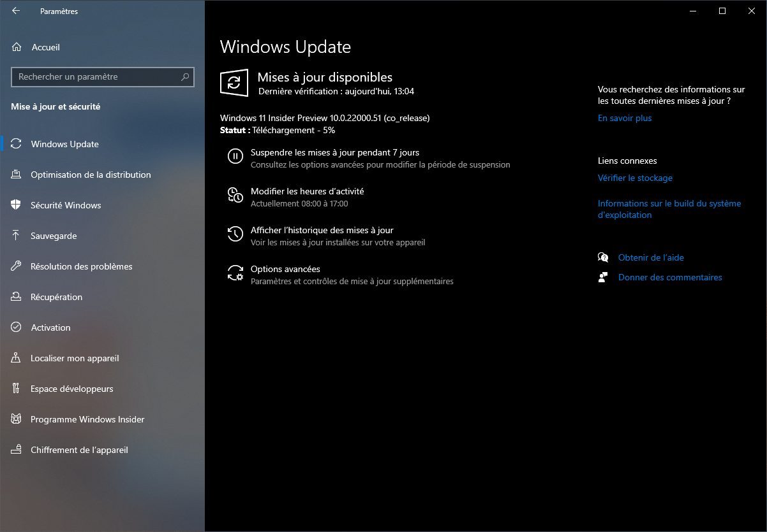
Task: Follow the 'En savoir plus' link
Action: [x=625, y=118]
